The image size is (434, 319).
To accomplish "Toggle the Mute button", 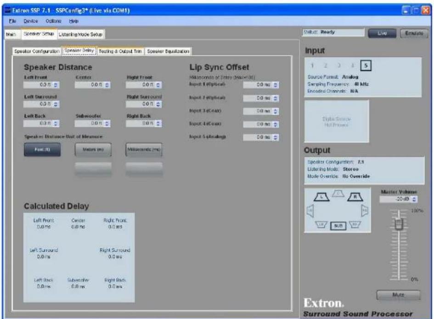I will point(398,295).
